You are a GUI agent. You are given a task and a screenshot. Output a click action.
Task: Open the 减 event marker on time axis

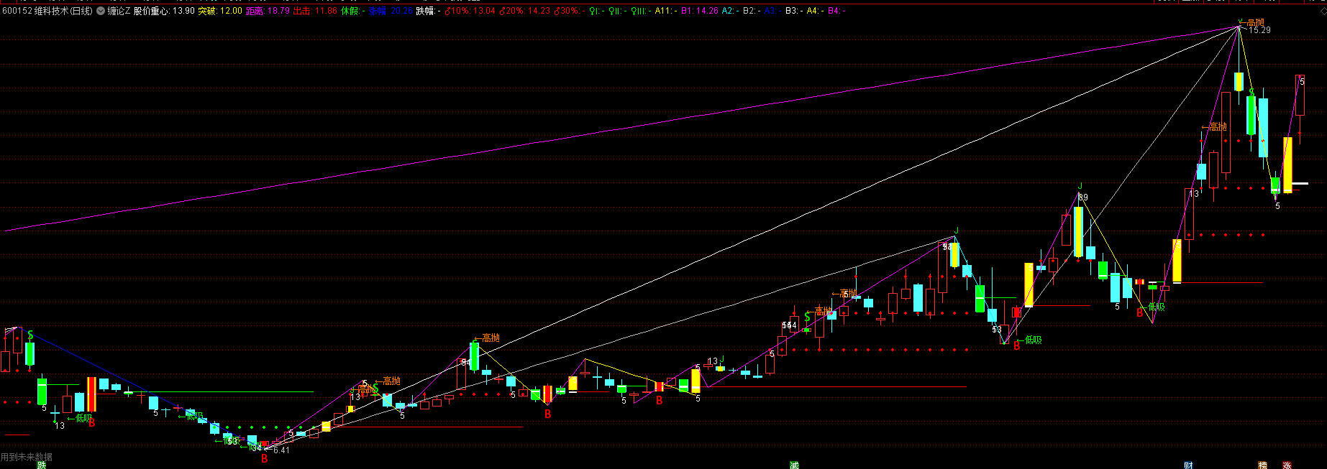point(794,465)
